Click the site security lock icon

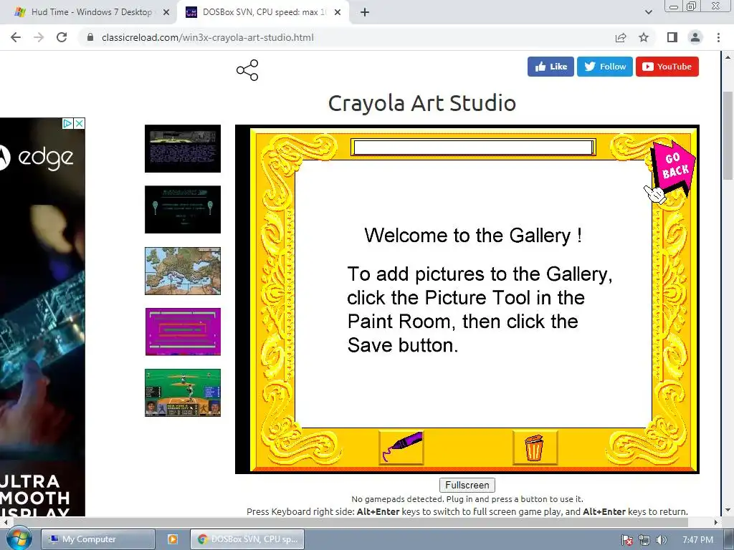click(90, 37)
